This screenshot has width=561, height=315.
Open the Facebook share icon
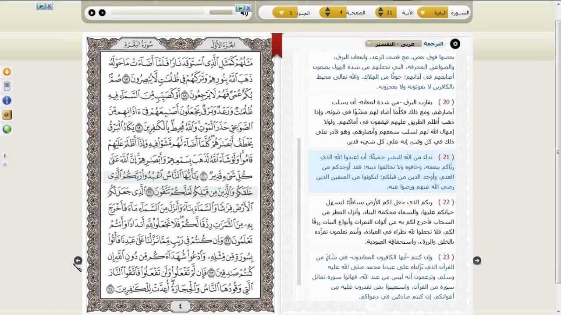[5, 155]
